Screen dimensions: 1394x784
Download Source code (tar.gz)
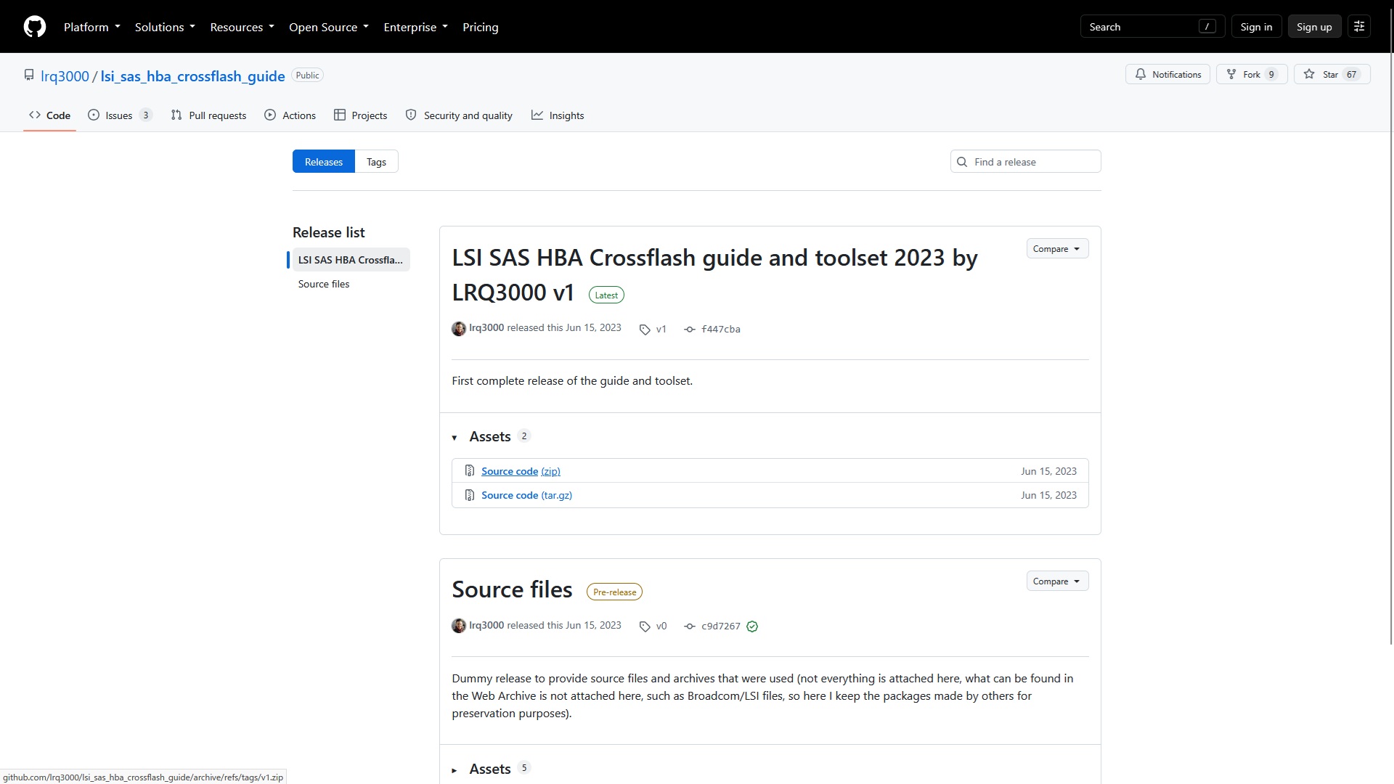526,495
